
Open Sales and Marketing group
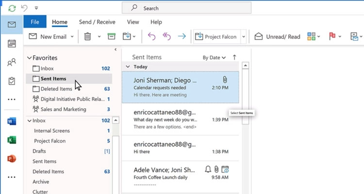[x=69, y=109]
